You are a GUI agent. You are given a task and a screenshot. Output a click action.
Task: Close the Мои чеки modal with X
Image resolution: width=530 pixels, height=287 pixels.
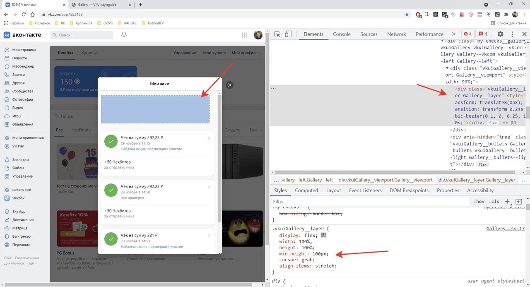[230, 85]
